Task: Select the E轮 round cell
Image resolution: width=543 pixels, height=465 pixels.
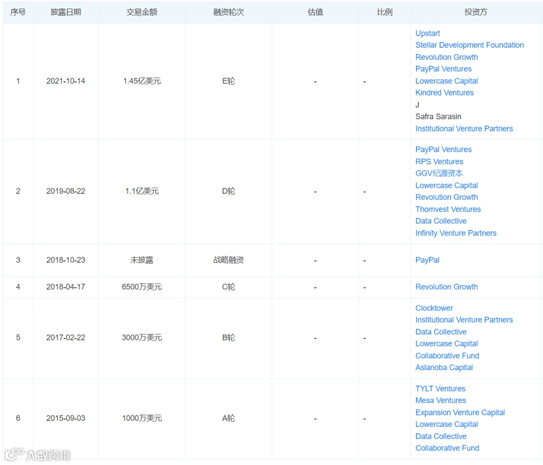Action: click(229, 81)
